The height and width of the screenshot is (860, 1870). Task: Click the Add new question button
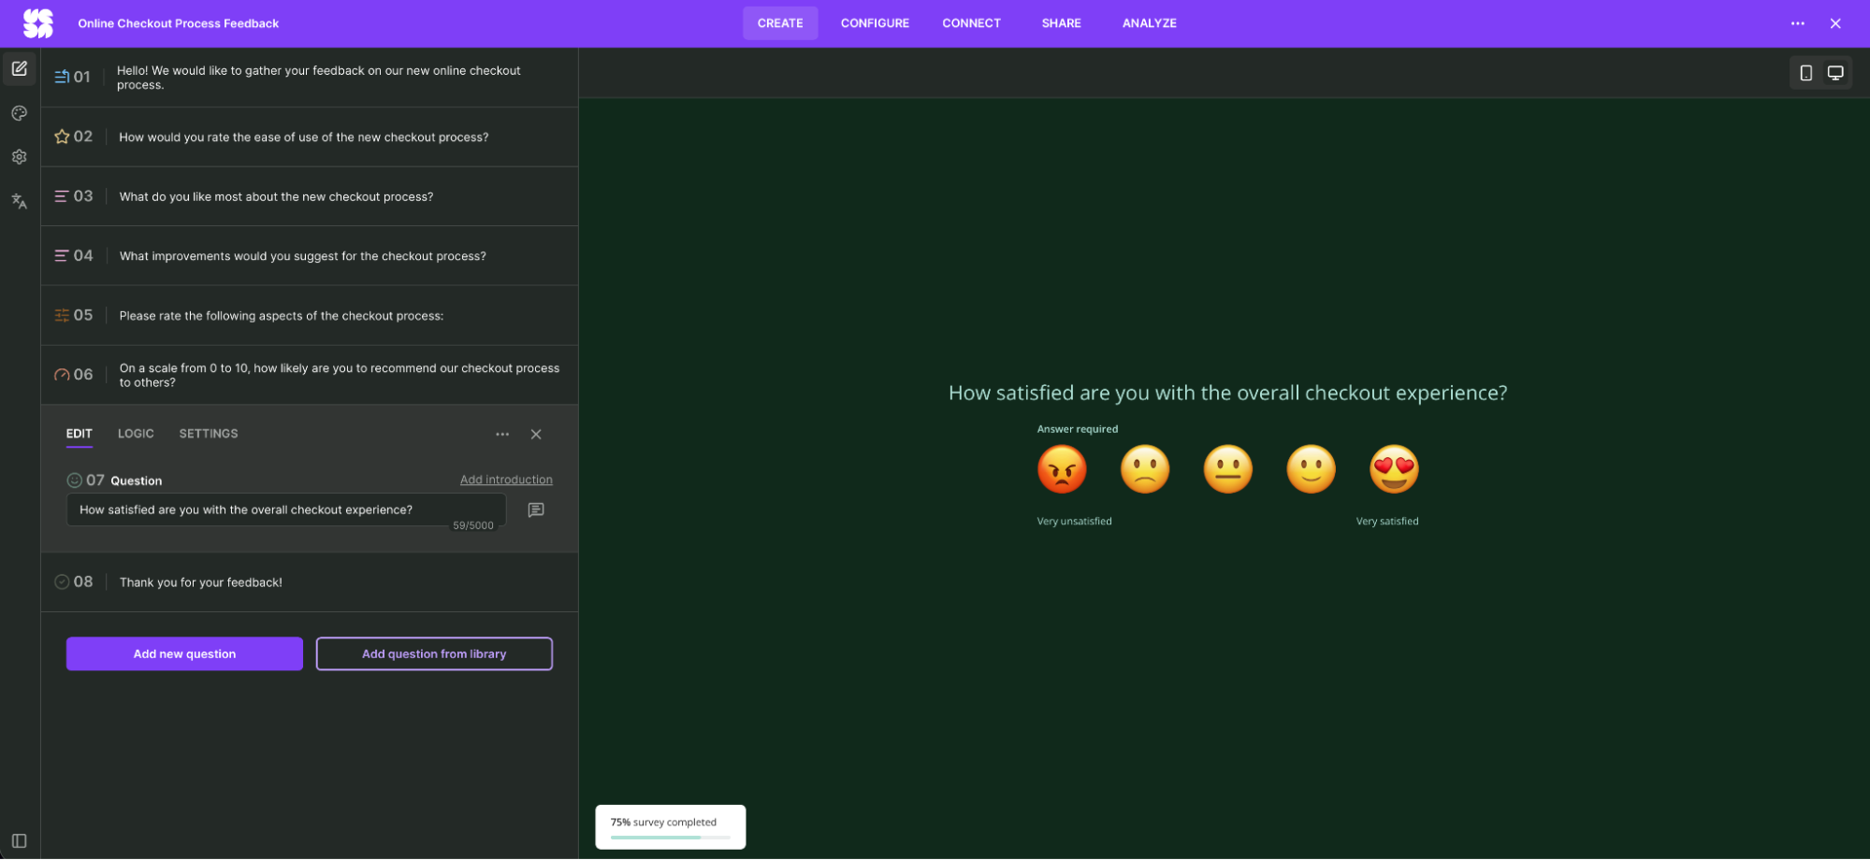pos(183,653)
